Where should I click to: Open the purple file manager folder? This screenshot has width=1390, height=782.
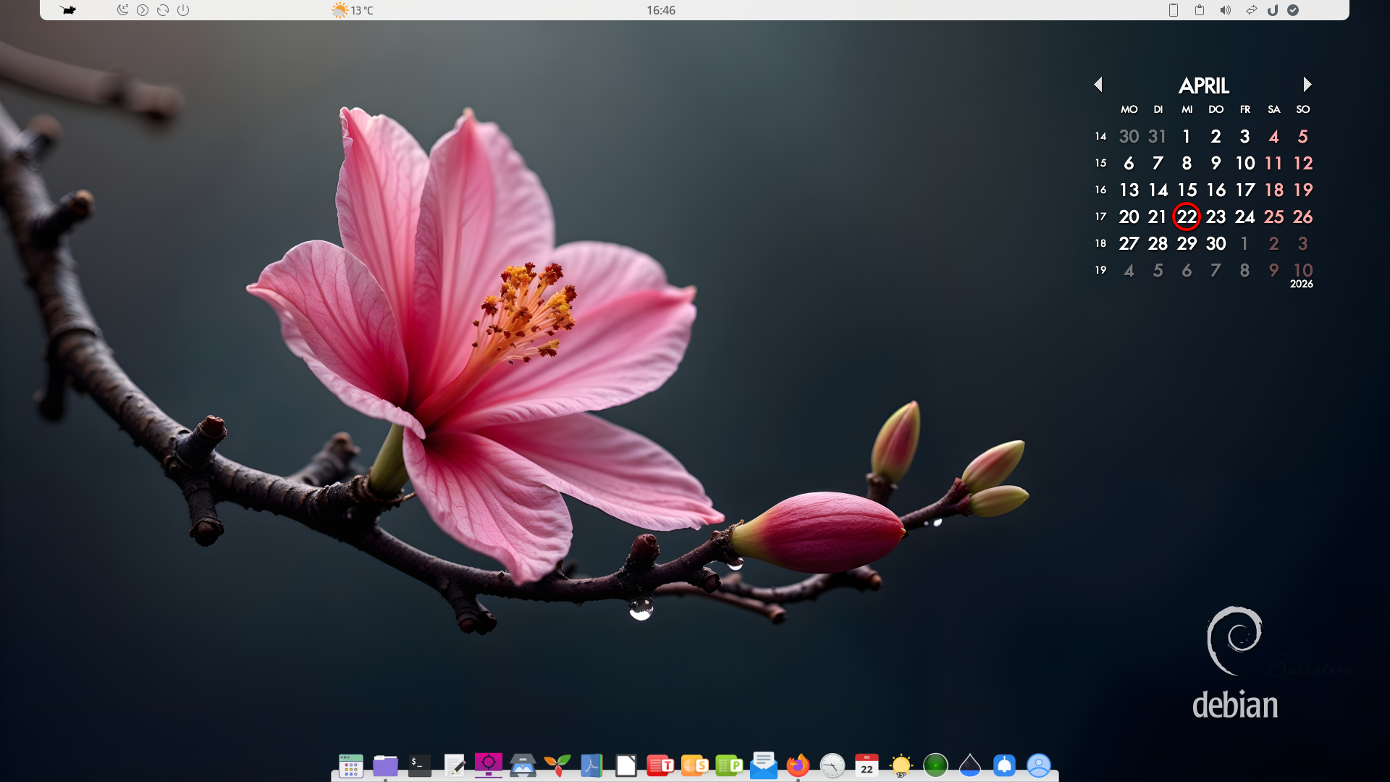(x=385, y=765)
